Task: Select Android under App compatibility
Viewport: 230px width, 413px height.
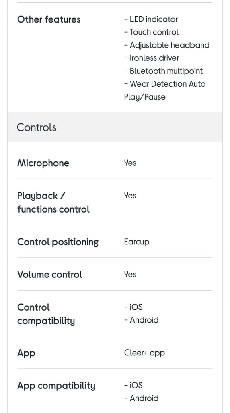Action: click(141, 398)
